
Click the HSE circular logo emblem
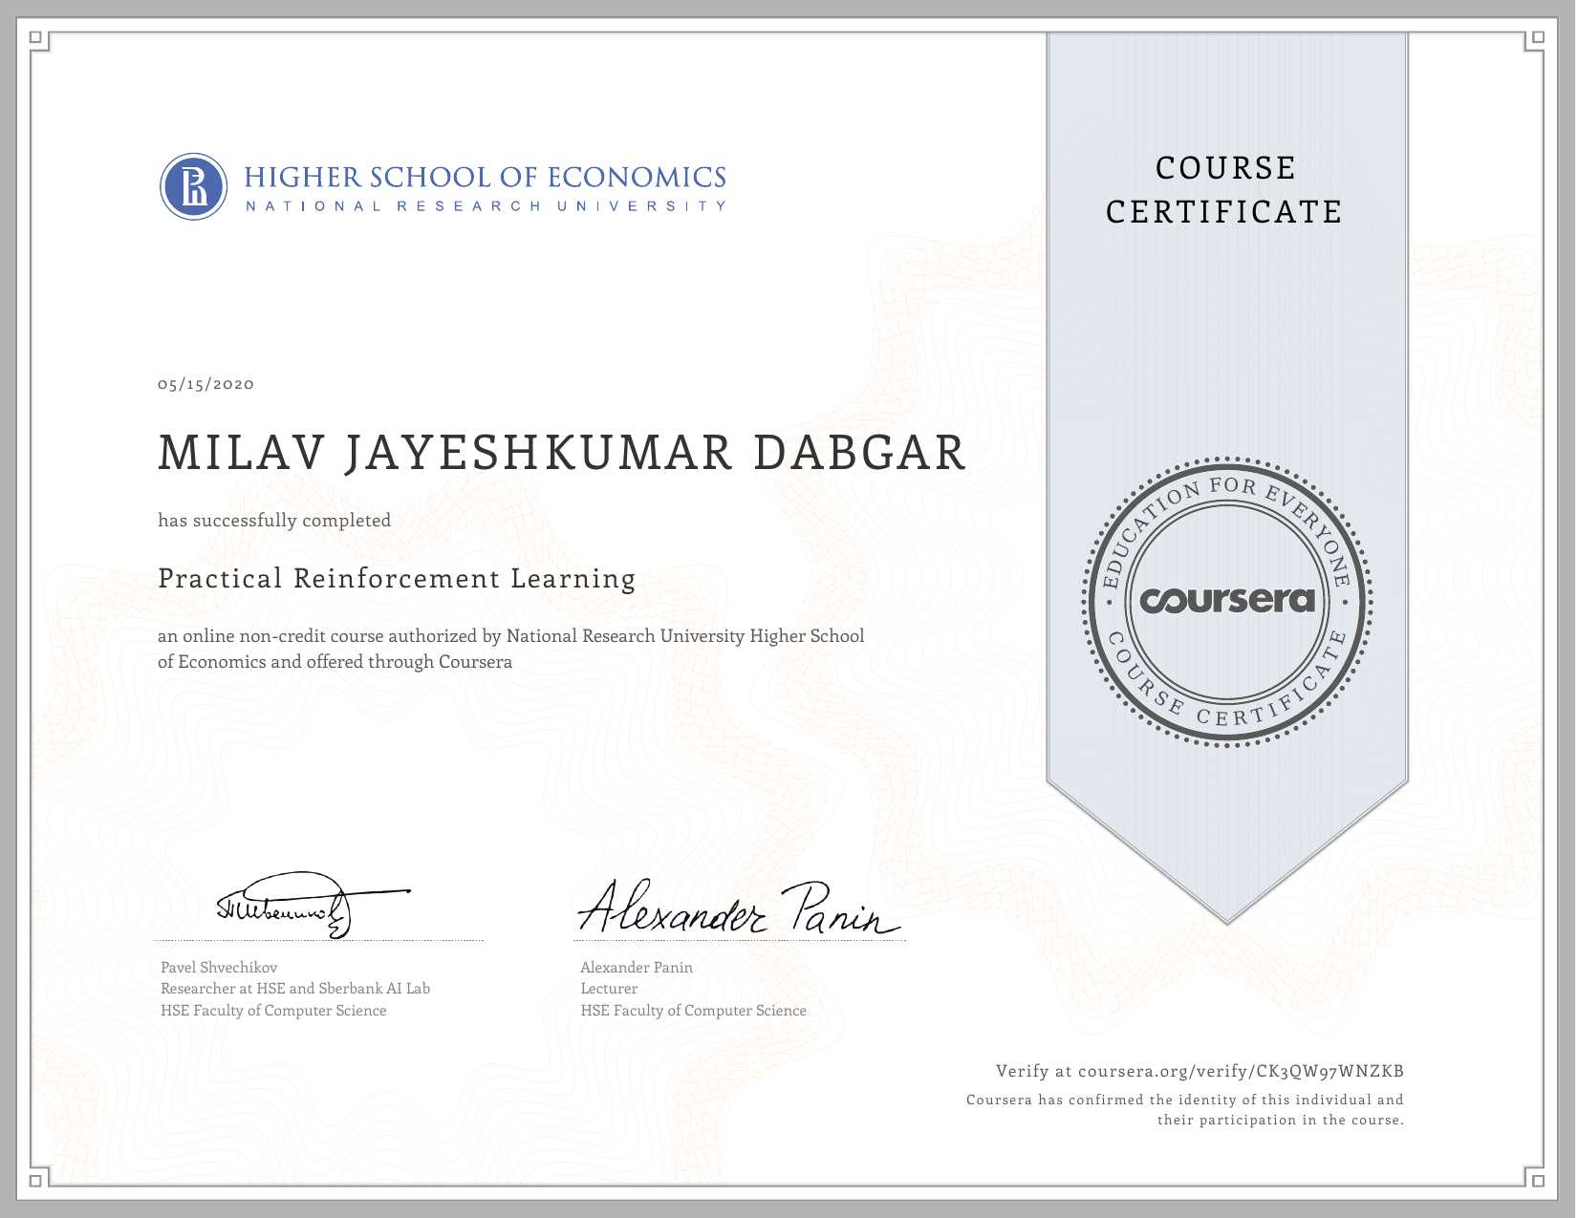pos(194,186)
